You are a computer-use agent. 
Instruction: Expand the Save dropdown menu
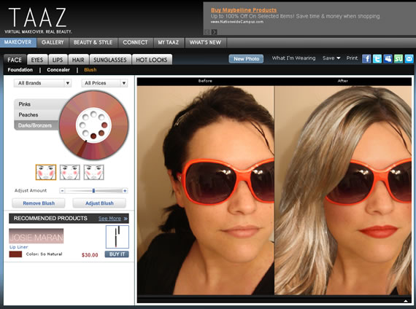click(331, 58)
